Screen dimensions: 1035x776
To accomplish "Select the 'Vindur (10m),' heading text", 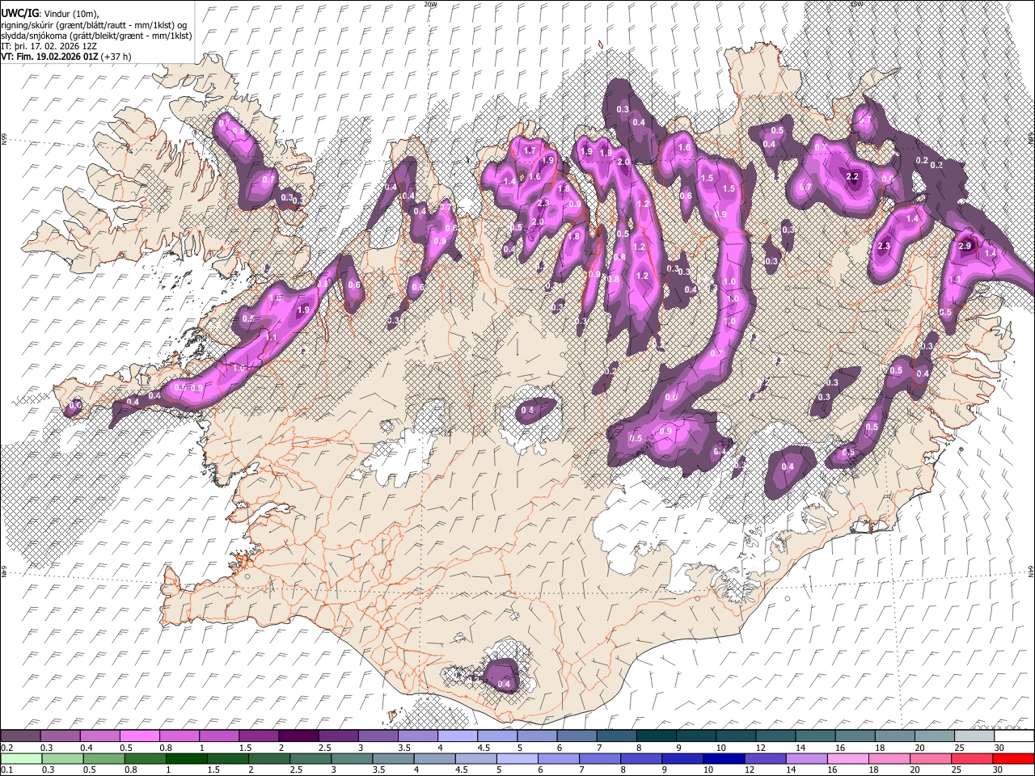I will pos(71,14).
